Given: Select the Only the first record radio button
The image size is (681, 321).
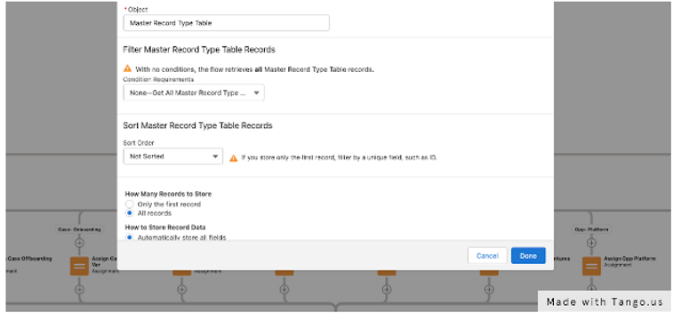Looking at the screenshot, I should click(x=129, y=205).
